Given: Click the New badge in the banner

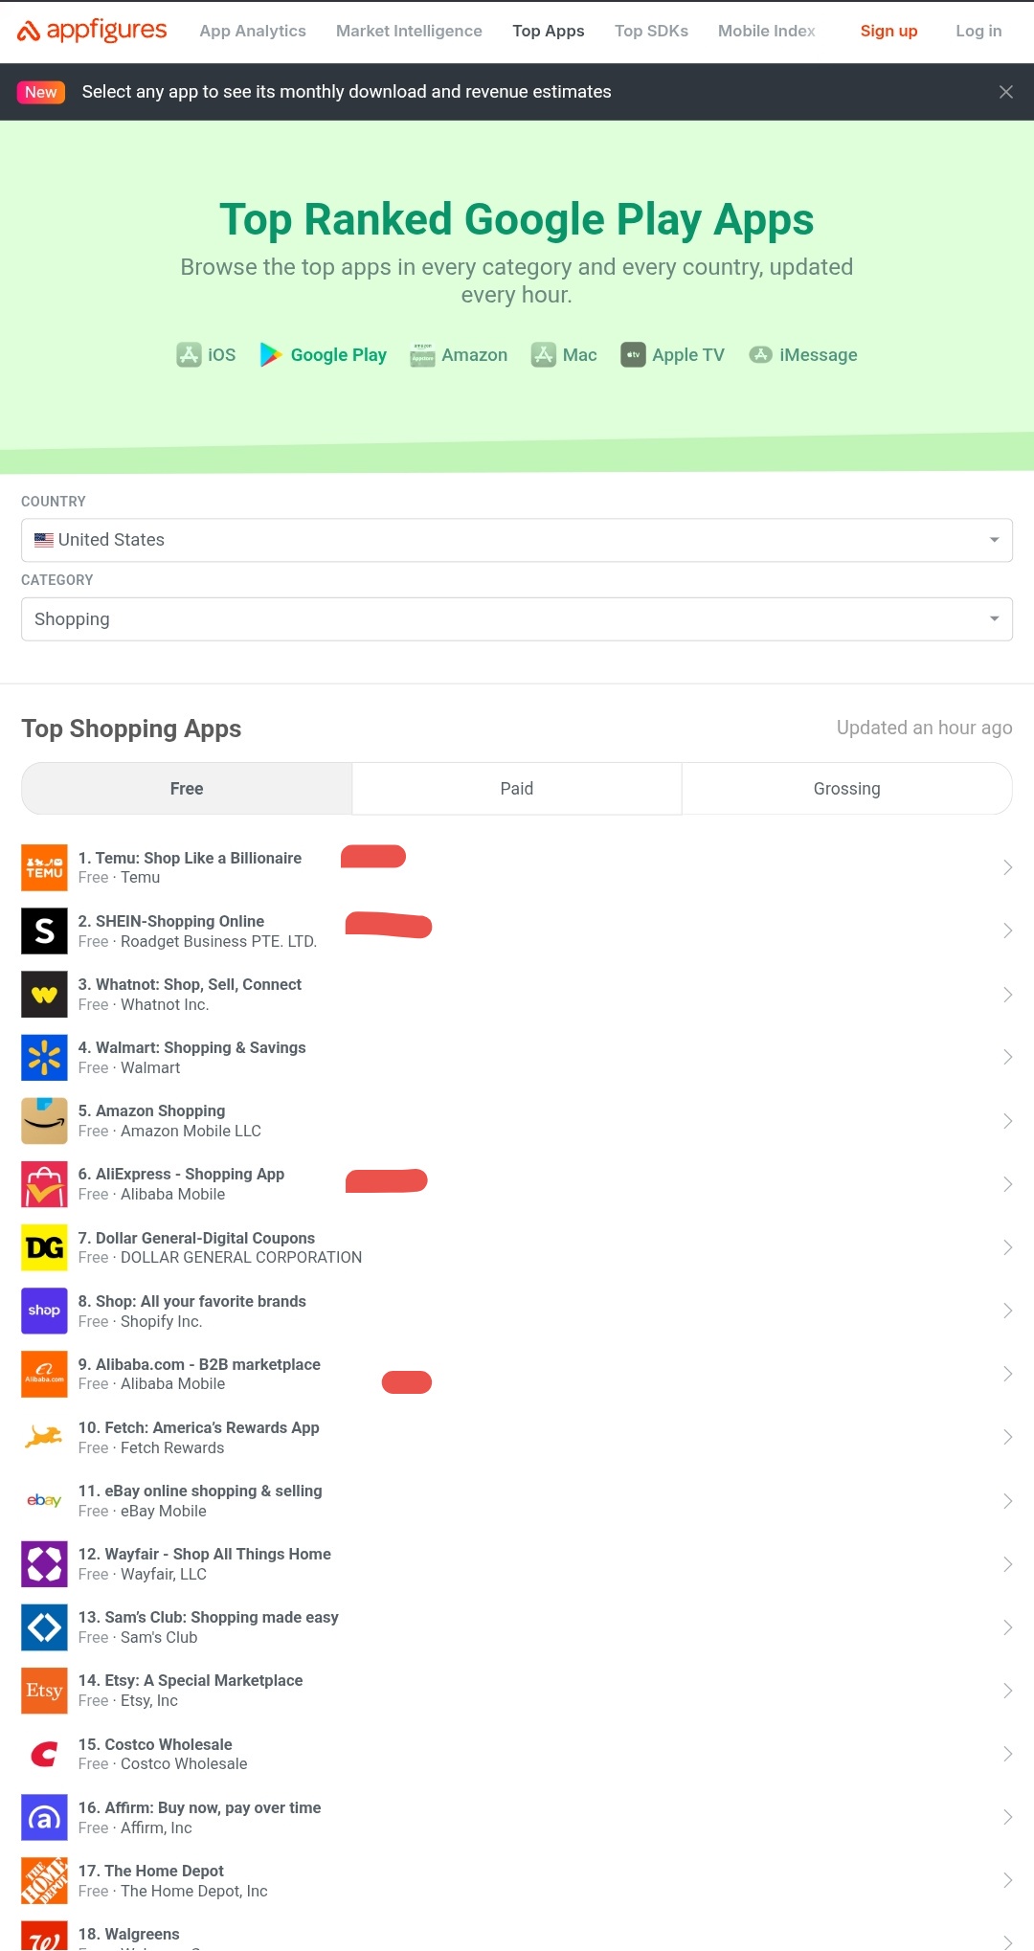Looking at the screenshot, I should (x=41, y=92).
